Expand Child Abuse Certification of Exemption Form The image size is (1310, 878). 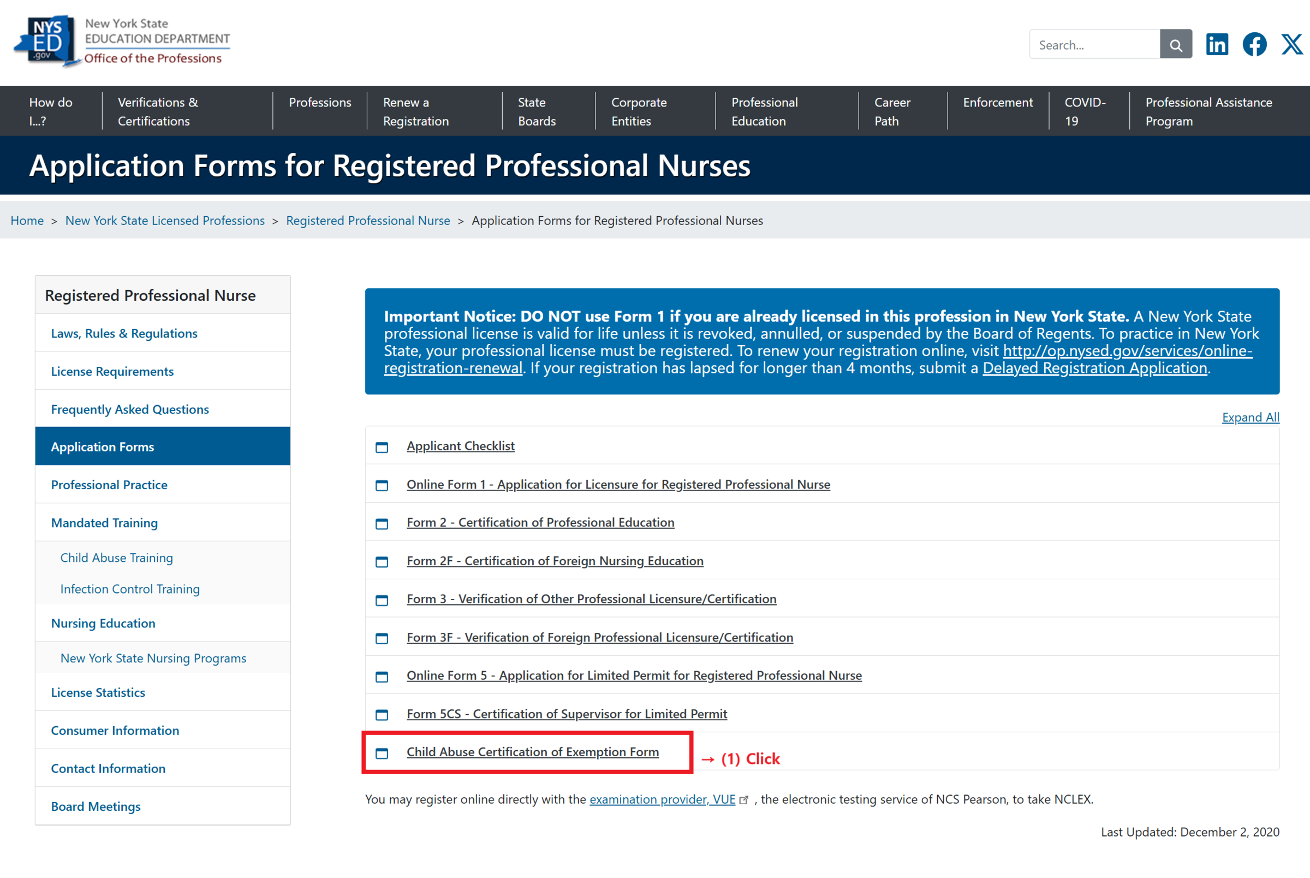(533, 751)
